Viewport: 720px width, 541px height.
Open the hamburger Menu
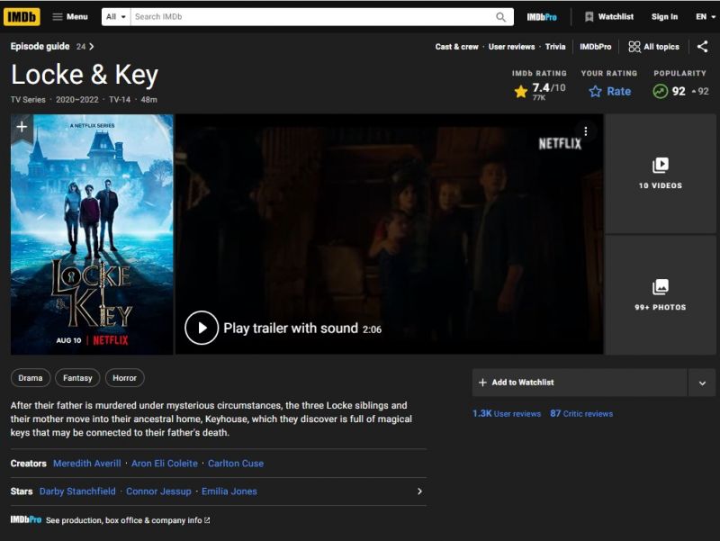[x=70, y=17]
